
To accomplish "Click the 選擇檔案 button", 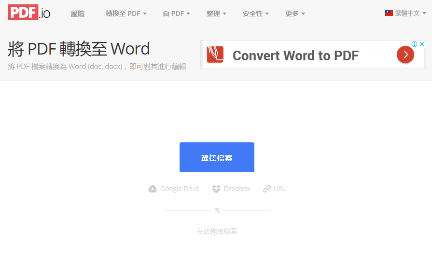I will click(x=217, y=157).
